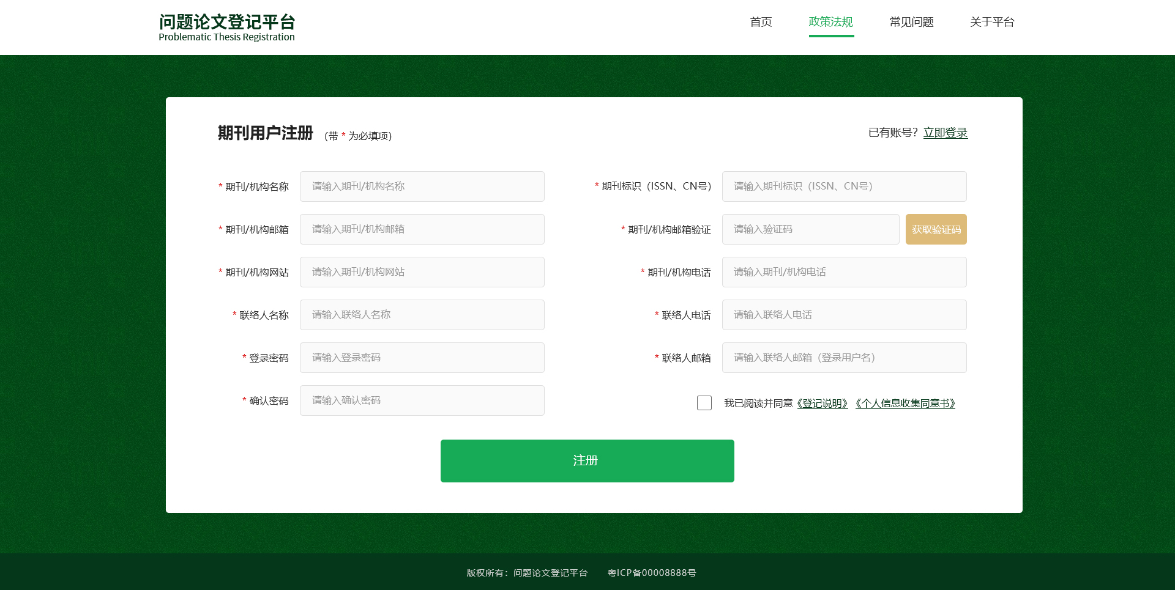Open the 《个人信息收集同意书》 link
Screen dimensions: 1175x590
tap(905, 404)
